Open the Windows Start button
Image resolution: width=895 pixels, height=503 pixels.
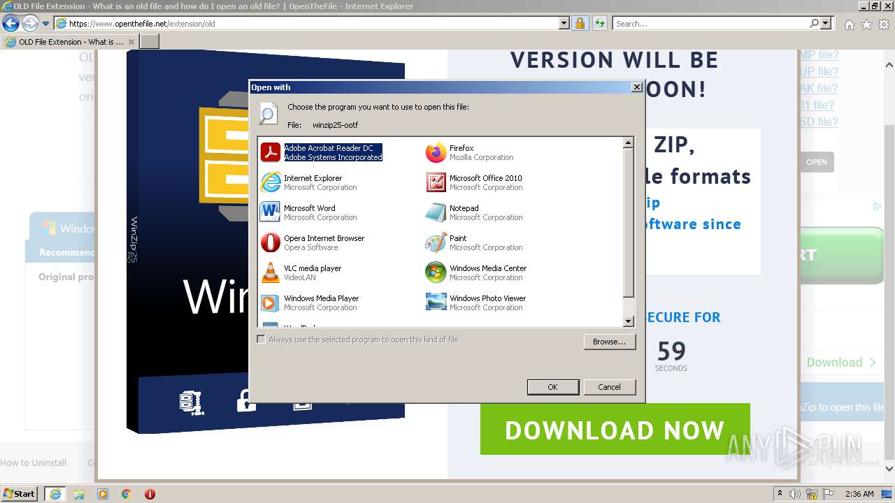pyautogui.click(x=20, y=494)
